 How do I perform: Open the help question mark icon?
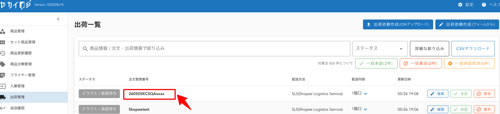(484, 5)
